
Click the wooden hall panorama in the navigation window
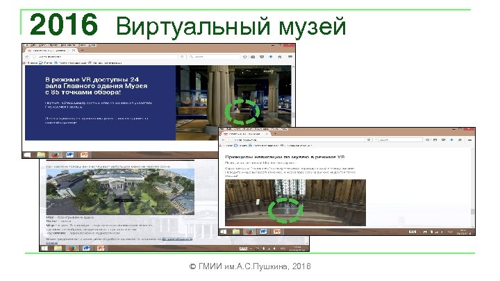point(295,203)
